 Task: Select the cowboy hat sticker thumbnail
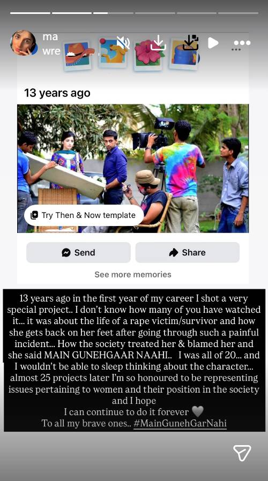pyautogui.click(x=78, y=55)
